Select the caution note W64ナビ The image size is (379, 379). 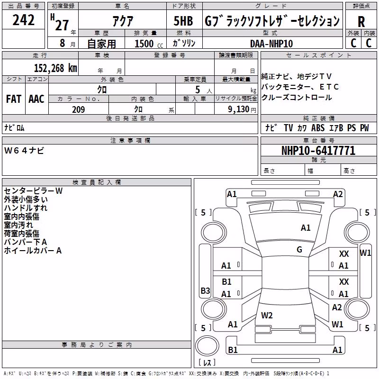24,151
